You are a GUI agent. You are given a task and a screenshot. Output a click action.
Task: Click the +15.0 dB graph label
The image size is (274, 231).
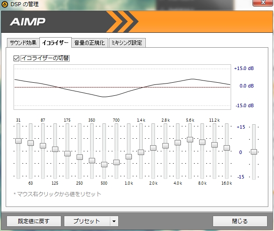coord(244,68)
